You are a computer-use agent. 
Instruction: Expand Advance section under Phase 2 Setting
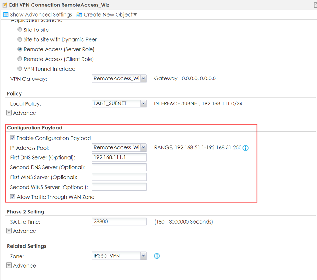point(9,231)
